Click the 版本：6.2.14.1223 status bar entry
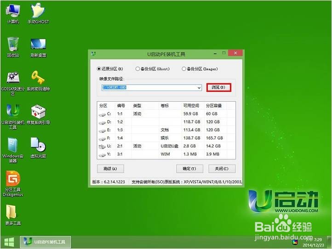The image size is (332, 249). point(109,182)
